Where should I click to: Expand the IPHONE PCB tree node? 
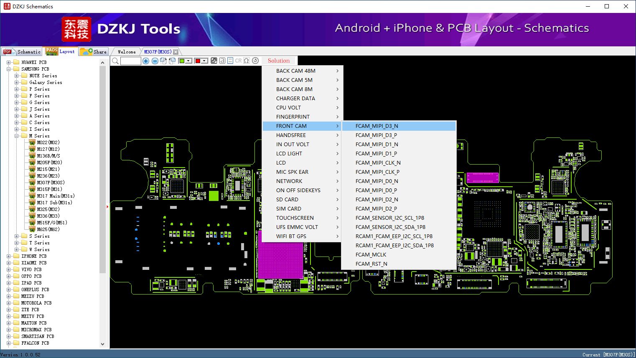point(8,256)
